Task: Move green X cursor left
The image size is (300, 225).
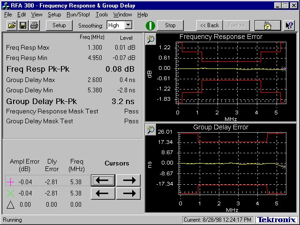Action: point(103,194)
